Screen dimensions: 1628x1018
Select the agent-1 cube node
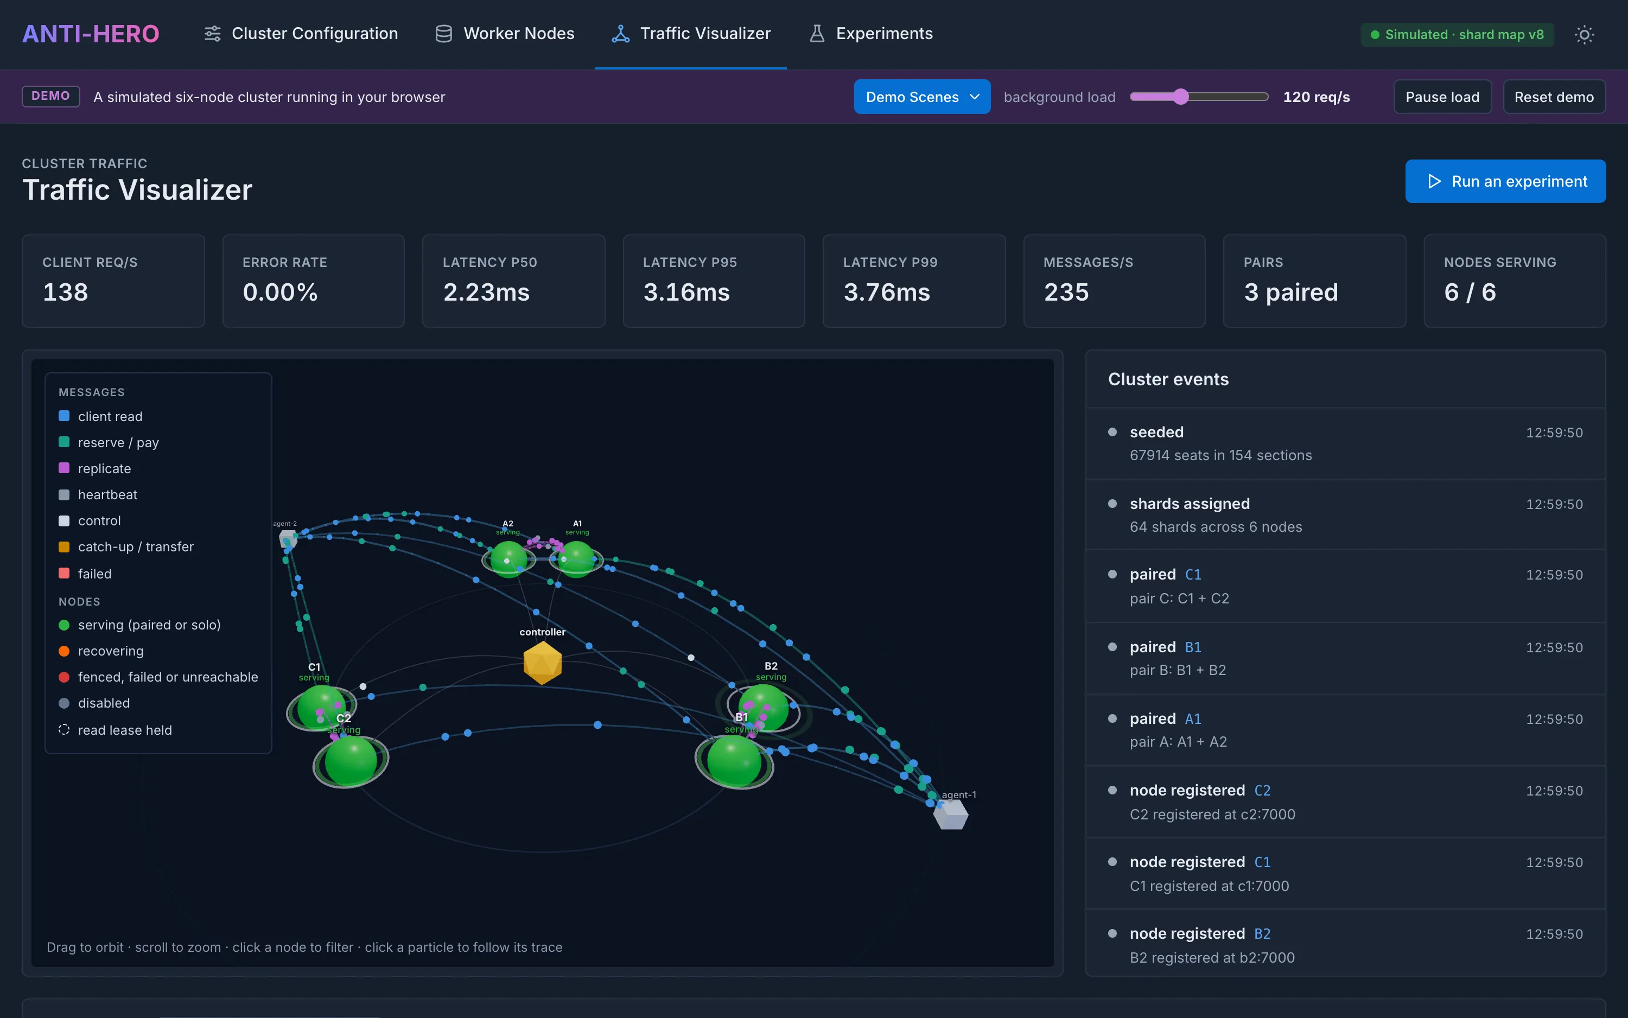coord(951,814)
